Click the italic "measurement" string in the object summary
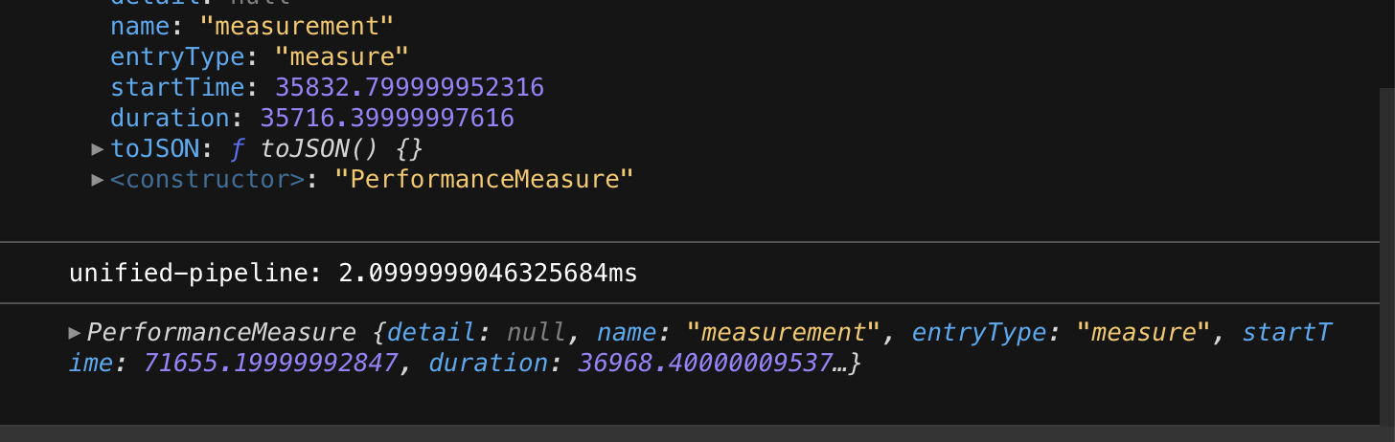 pos(783,333)
